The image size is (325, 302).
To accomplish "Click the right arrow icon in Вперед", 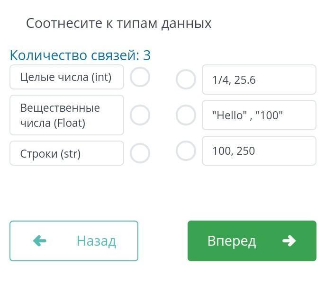I will tap(289, 241).
